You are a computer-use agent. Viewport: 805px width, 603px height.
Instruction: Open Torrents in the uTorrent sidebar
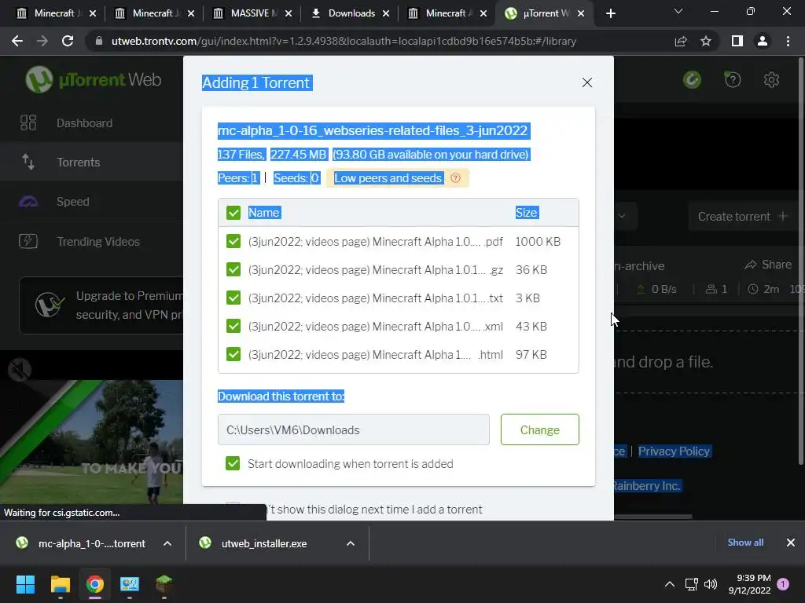point(78,162)
